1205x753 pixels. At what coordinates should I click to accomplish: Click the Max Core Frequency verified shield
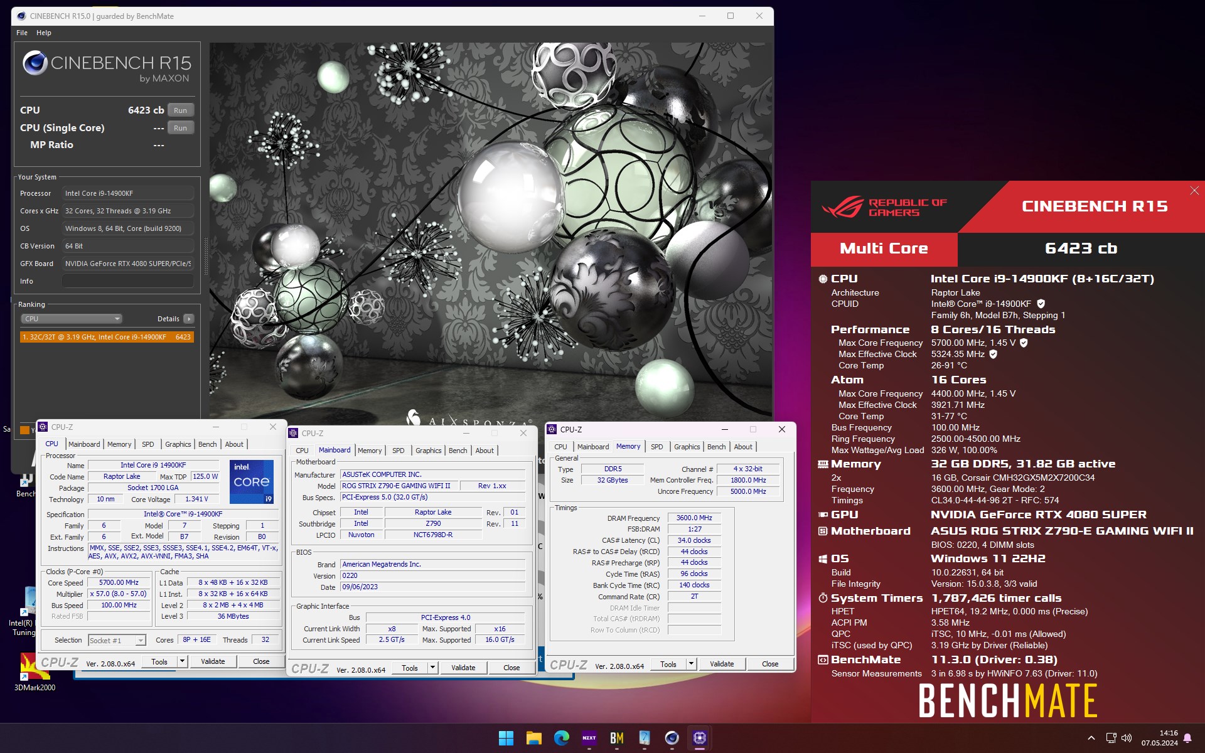[x=1024, y=343]
